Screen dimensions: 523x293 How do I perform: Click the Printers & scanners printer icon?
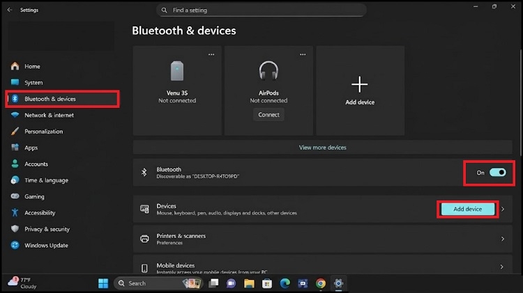(x=144, y=239)
